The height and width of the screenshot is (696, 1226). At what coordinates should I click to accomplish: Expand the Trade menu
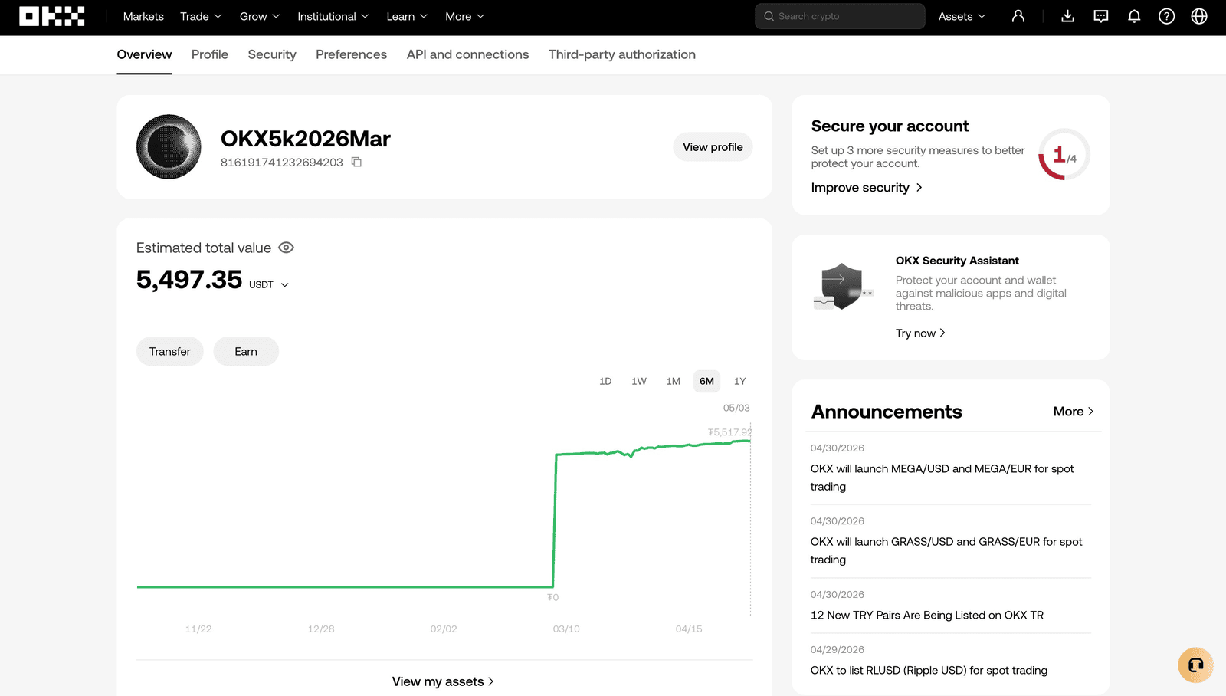coord(201,16)
